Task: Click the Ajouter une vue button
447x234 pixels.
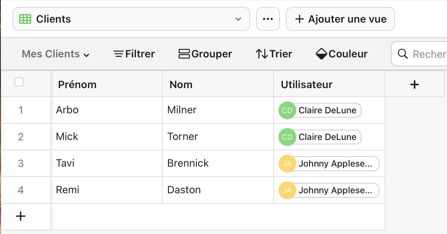Action: [340, 19]
